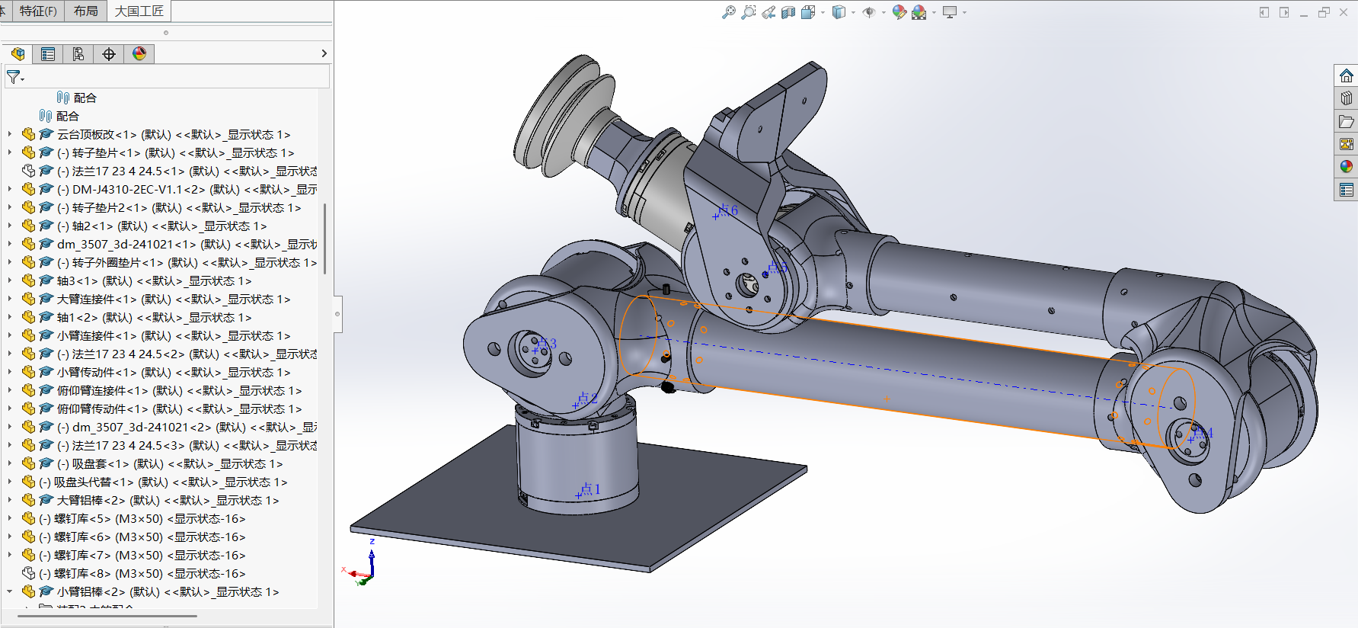Switch to the PropertyManager tab icon
Viewport: 1358px width, 628px height.
(x=48, y=54)
